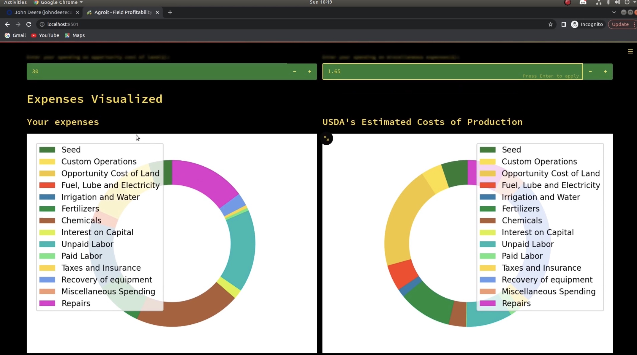This screenshot has height=355, width=637.
Task: Open the Activities overview
Action: coord(15,2)
